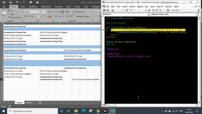Click the VBA code pane vertical scrollbar down arrow

coord(199,102)
